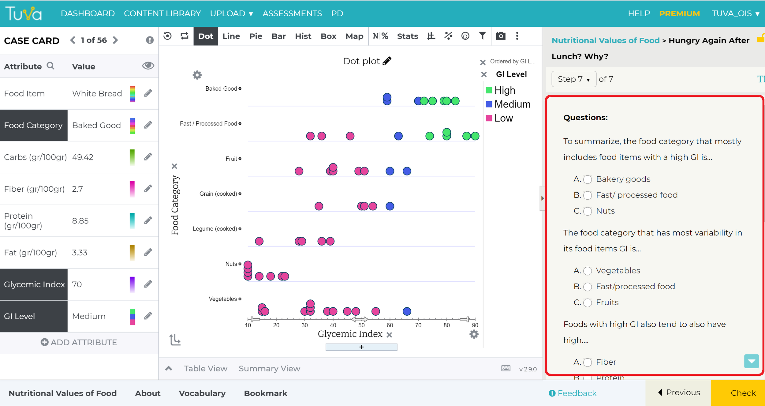
Task: Edit the Dot plot title pencil
Action: [x=387, y=61]
